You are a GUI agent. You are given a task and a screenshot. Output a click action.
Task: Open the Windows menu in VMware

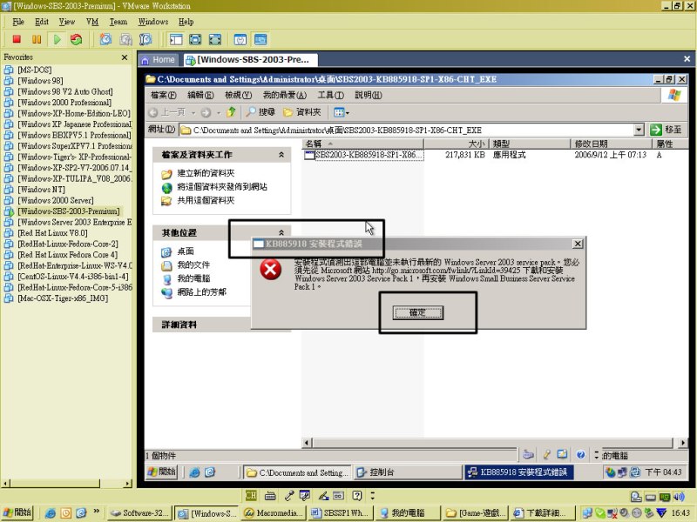[153, 21]
